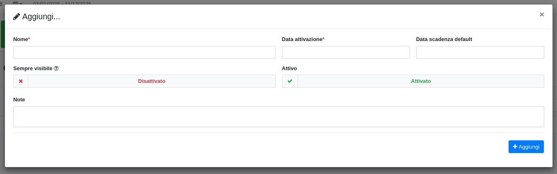The image size is (557, 174).
Task: Click the pencil icon beside the Aggiungi title
Action: point(16,17)
